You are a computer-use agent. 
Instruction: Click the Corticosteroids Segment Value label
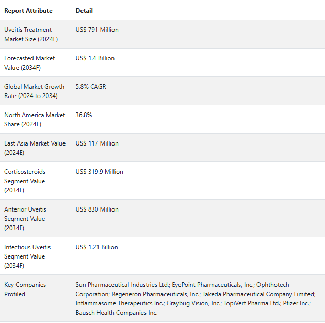(25, 181)
